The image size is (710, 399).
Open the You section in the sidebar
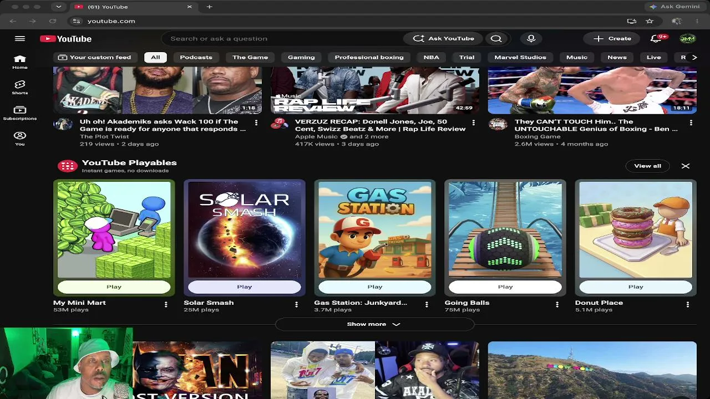click(x=20, y=139)
